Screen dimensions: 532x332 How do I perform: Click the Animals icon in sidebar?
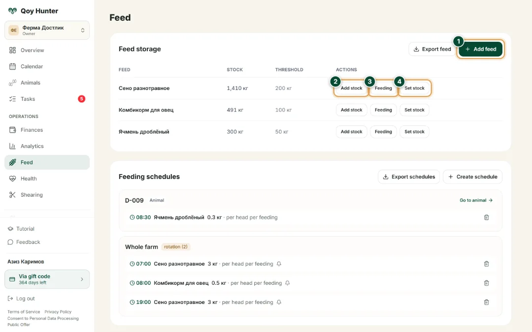[12, 83]
